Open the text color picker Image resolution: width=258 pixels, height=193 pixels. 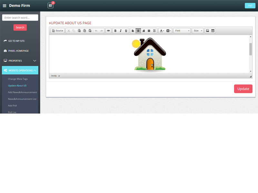click(x=162, y=31)
